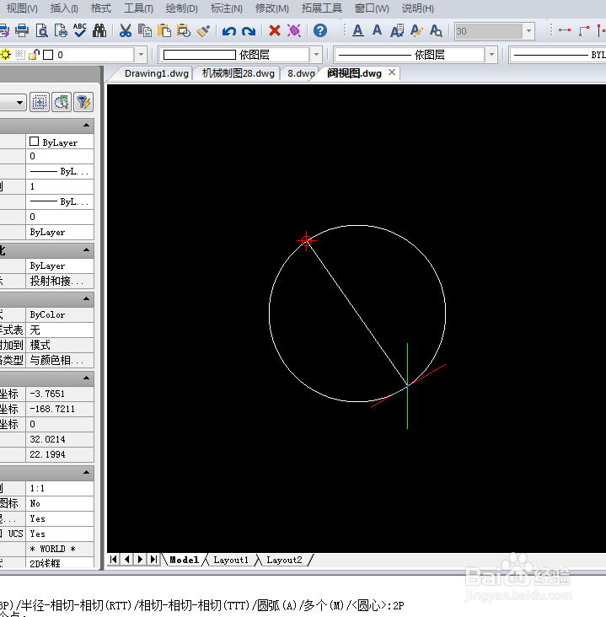Select the multiline text tool (underlined A)
This screenshot has height=617, width=606.
pyautogui.click(x=357, y=30)
